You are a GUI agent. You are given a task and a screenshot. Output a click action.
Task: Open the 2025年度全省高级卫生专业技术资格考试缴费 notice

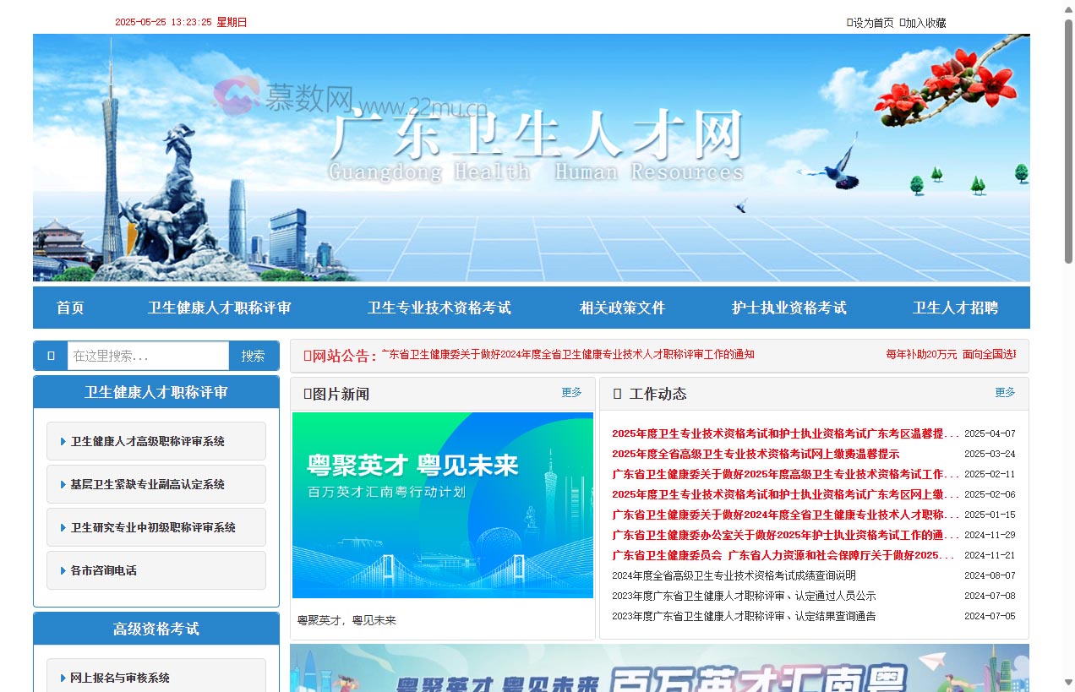pyautogui.click(x=756, y=454)
